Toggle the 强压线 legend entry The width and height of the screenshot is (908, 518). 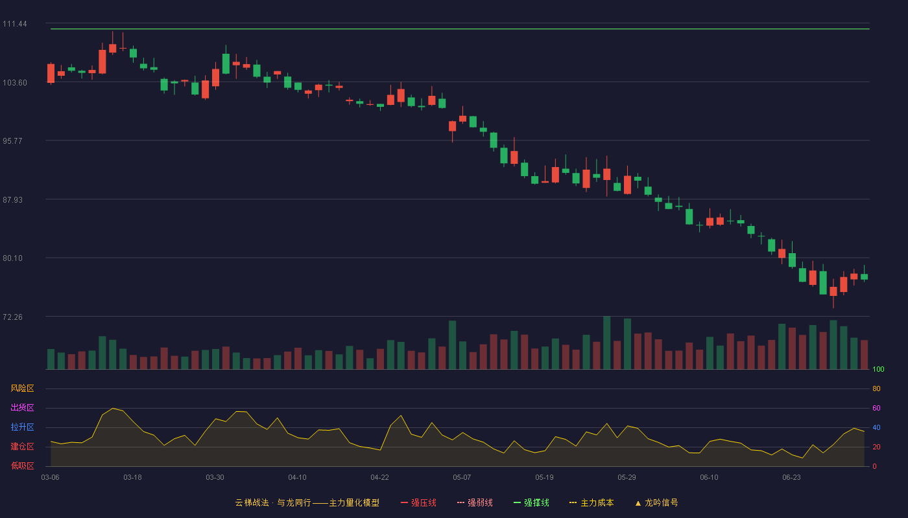pos(418,502)
